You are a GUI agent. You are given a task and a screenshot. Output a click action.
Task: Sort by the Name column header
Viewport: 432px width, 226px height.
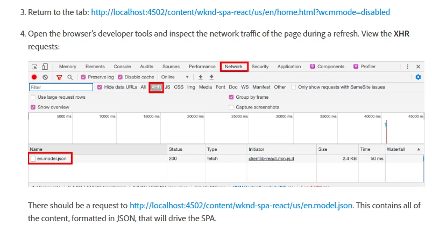pyautogui.click(x=97, y=149)
